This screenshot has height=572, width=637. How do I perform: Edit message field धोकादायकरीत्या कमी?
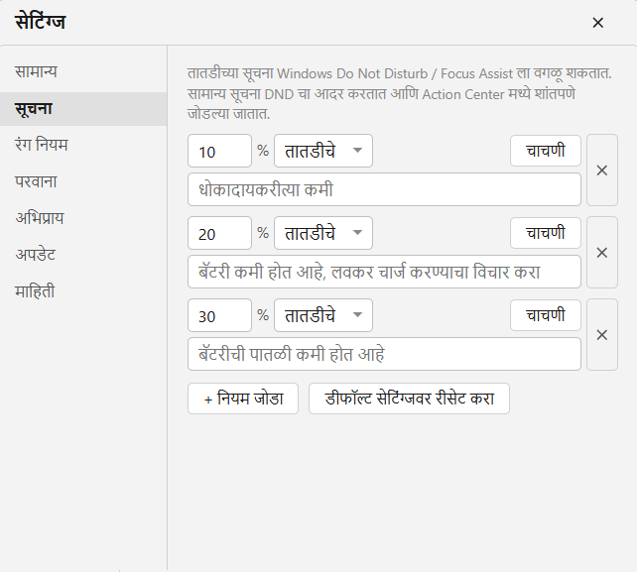tap(384, 189)
